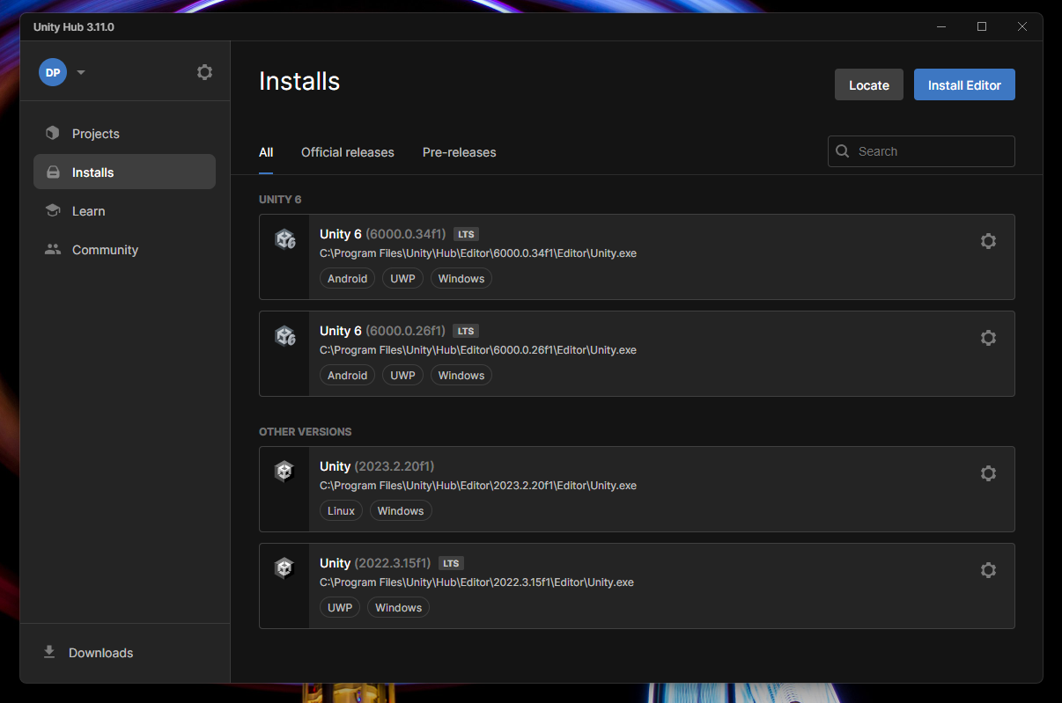Click the Unity 6 (6000.0.26f1) title
This screenshot has height=703, width=1062.
(x=383, y=331)
